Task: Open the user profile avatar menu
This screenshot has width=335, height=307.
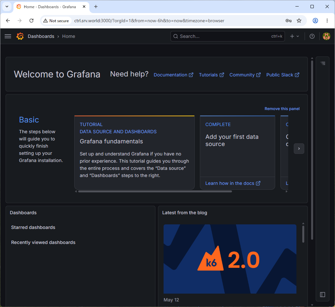Action: click(x=326, y=36)
